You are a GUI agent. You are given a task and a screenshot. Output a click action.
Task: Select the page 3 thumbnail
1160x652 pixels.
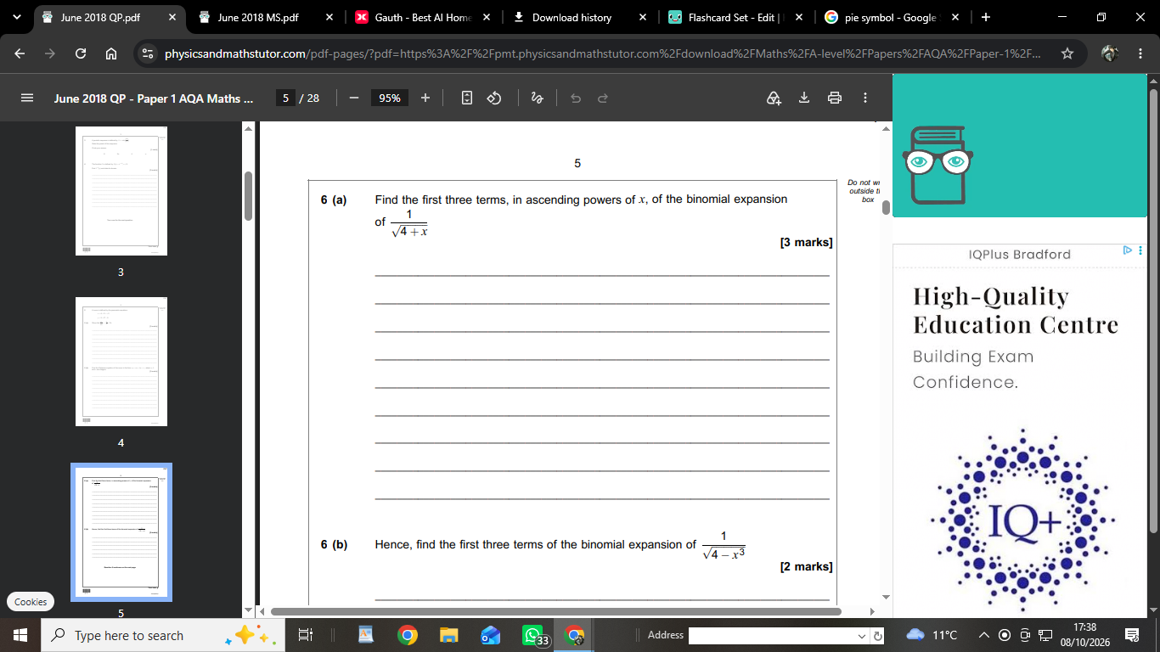[121, 191]
